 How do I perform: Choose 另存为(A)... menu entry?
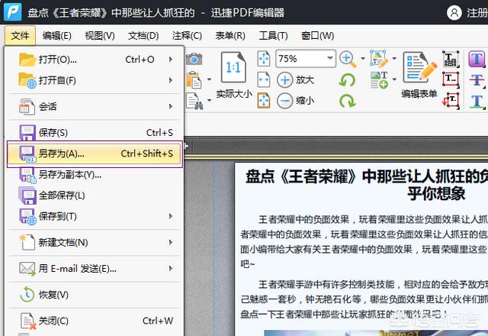(95, 153)
